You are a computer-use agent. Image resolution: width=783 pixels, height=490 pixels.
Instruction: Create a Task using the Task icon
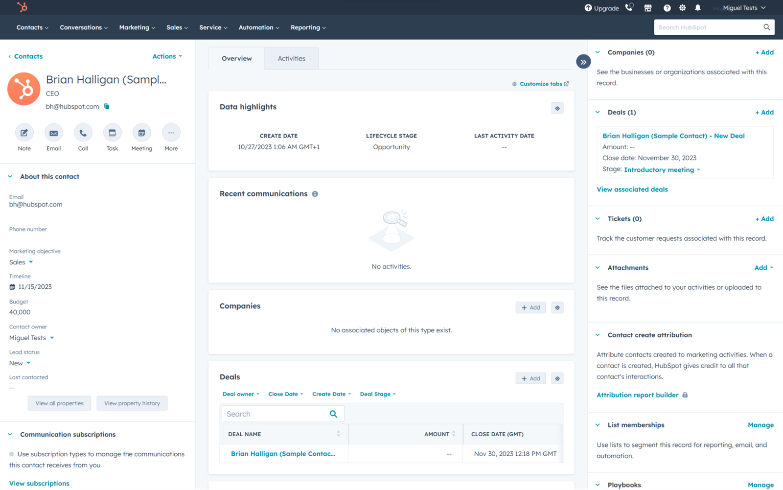click(x=112, y=133)
